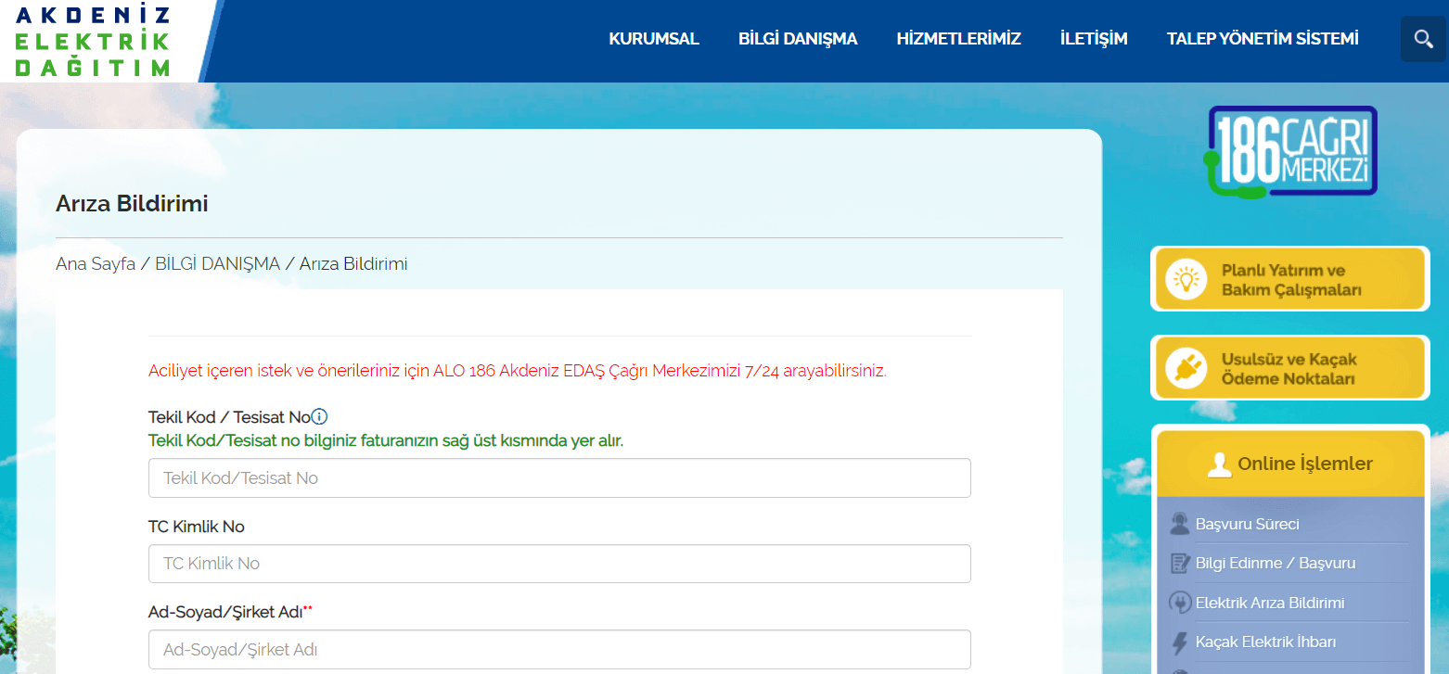
Task: Select the light bulb icon on Planlı Yatırım banner
Action: [1185, 277]
